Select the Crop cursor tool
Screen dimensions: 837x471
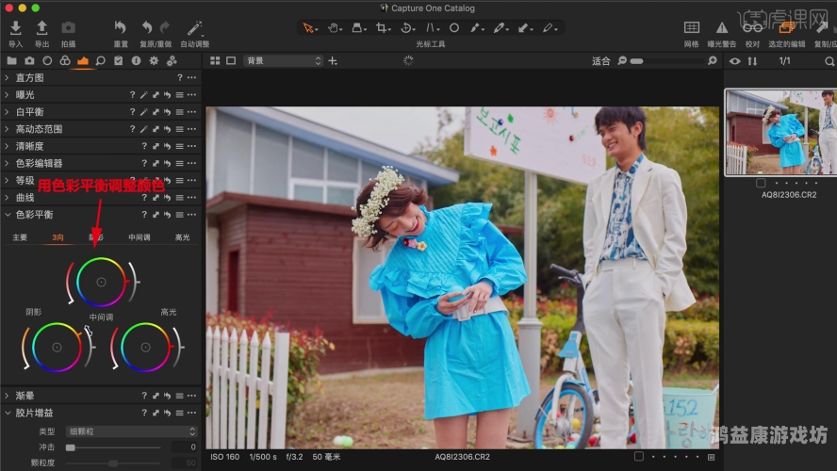(383, 28)
